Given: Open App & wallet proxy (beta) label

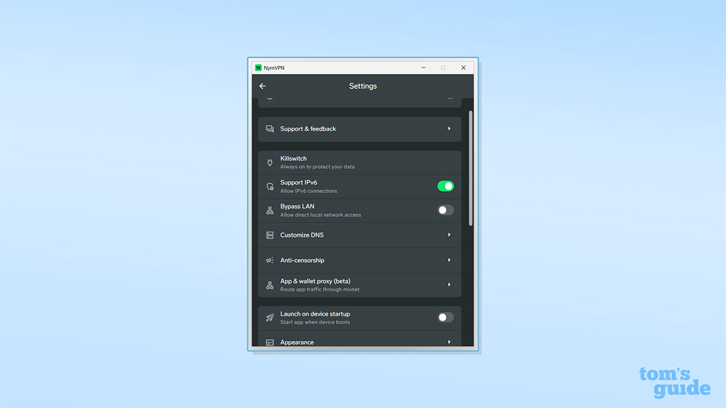Looking at the screenshot, I should 315,282.
